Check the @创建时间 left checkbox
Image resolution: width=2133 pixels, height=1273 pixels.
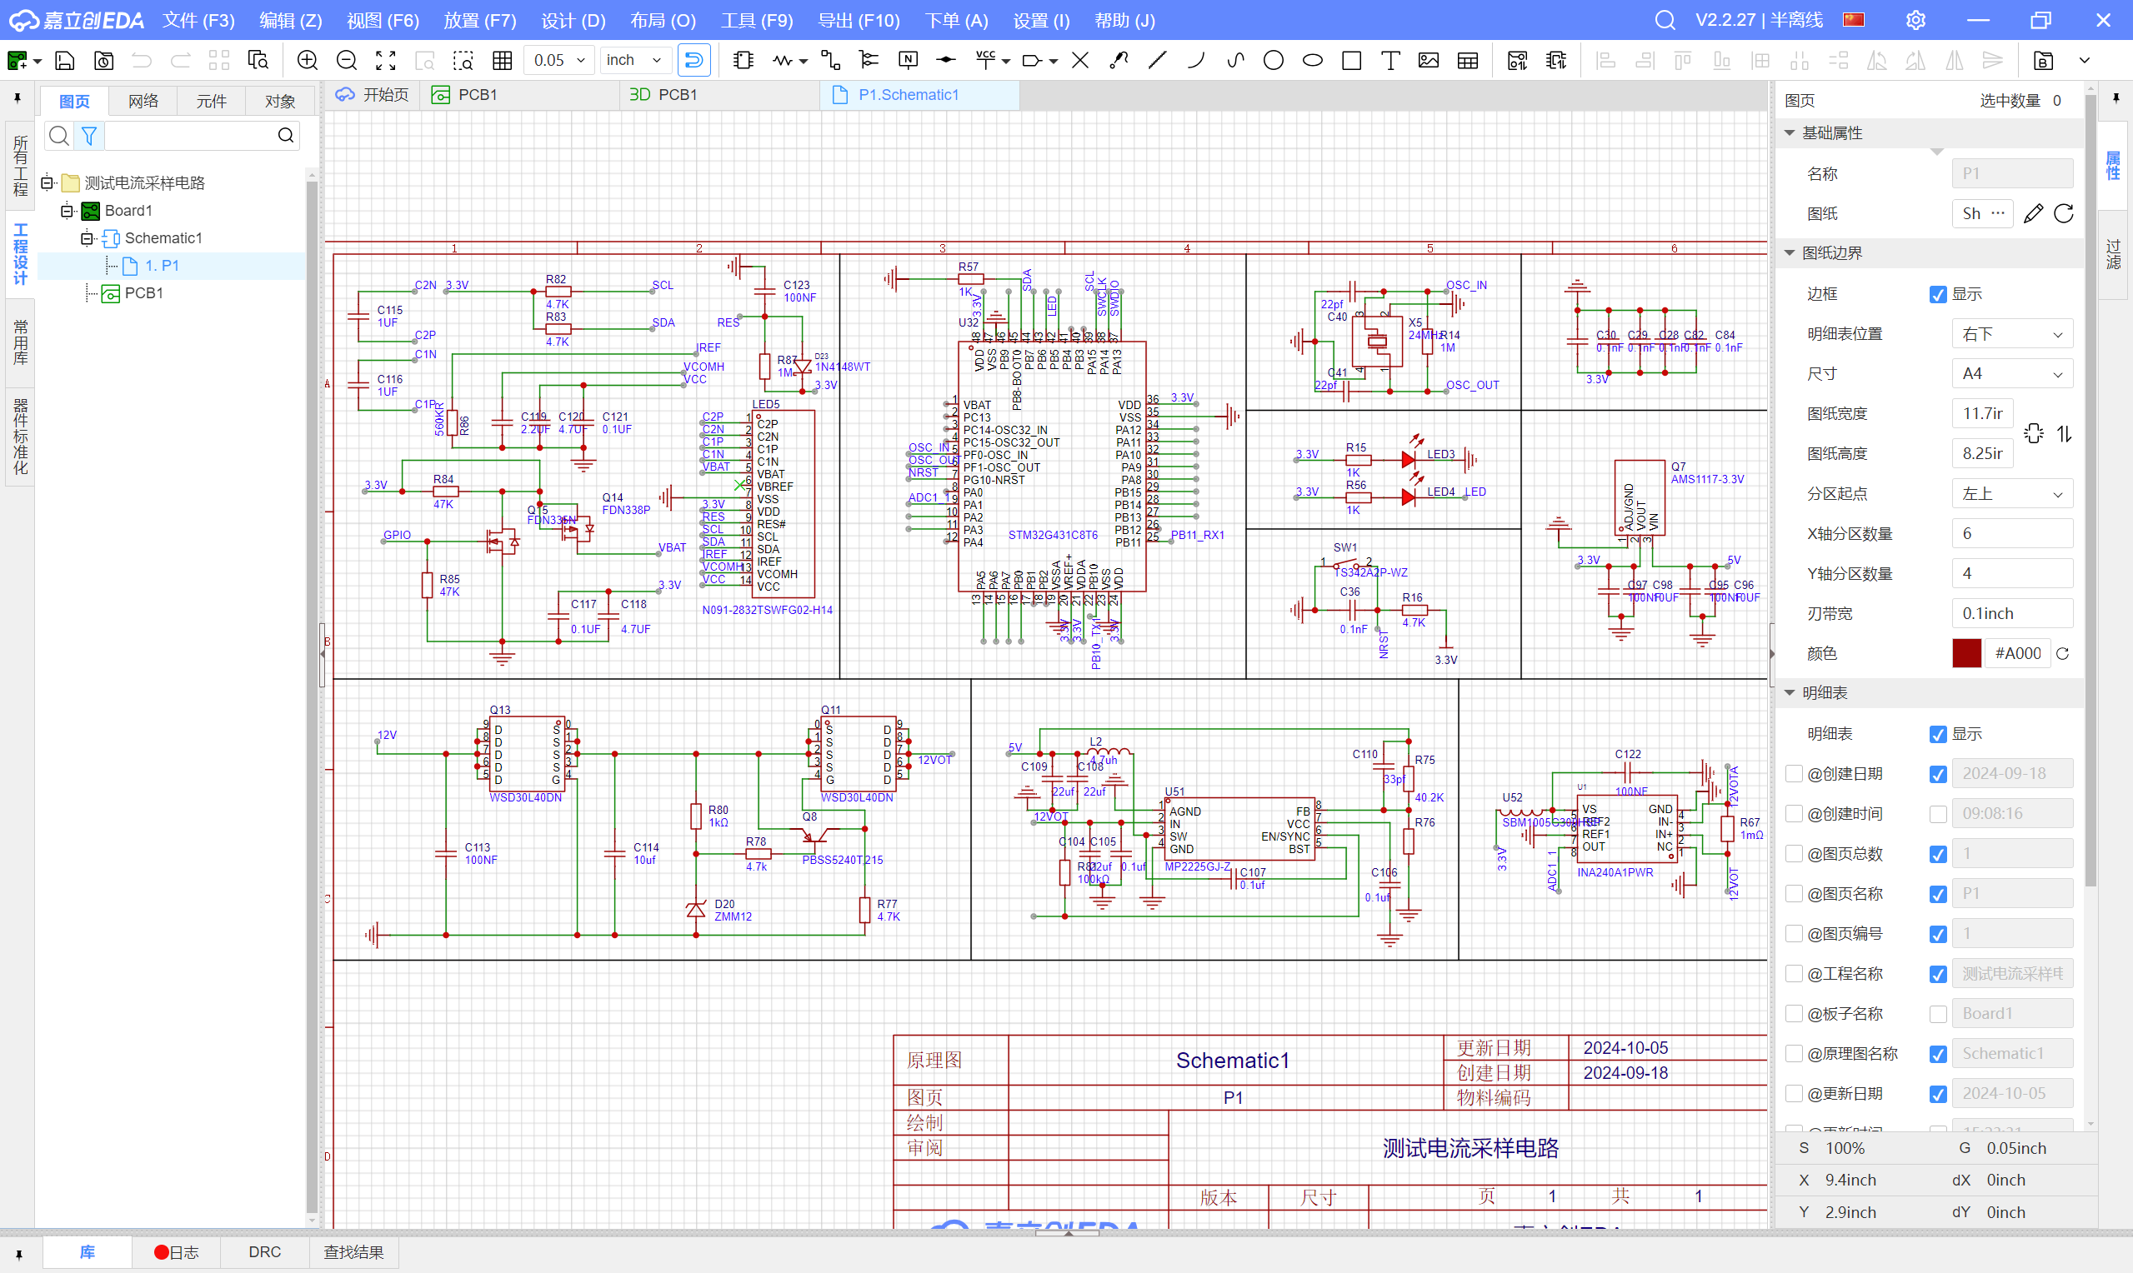click(x=1794, y=814)
